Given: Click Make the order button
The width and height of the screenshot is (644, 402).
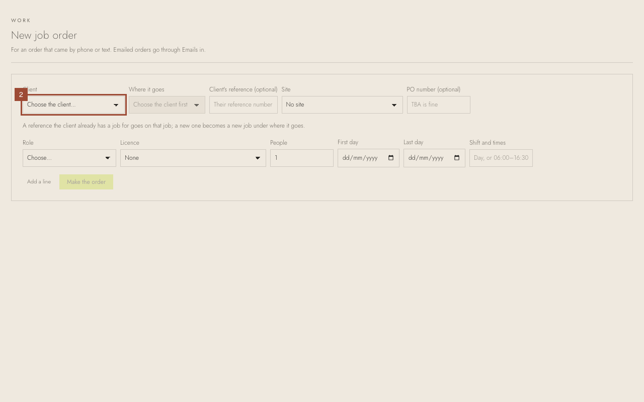Looking at the screenshot, I should click(x=86, y=182).
